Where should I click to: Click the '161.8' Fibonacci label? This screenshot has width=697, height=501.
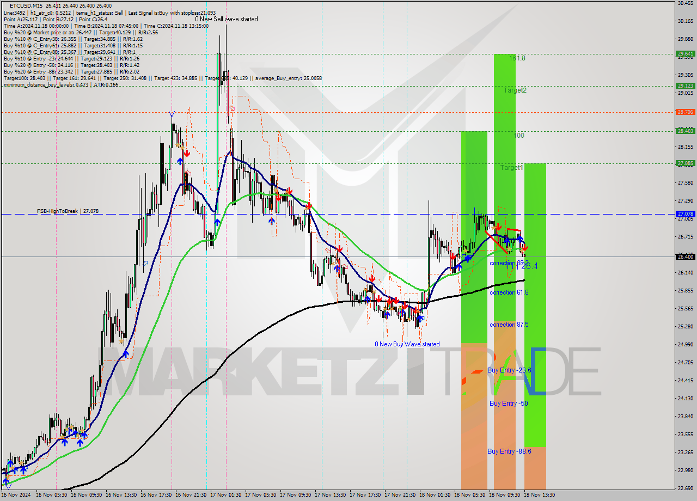click(x=517, y=58)
